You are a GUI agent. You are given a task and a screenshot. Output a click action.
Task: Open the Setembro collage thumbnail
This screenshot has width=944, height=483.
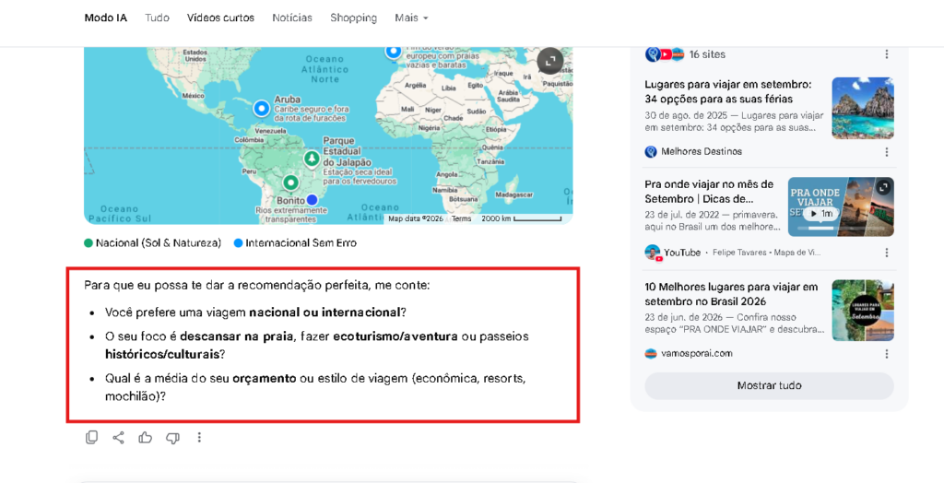(863, 310)
